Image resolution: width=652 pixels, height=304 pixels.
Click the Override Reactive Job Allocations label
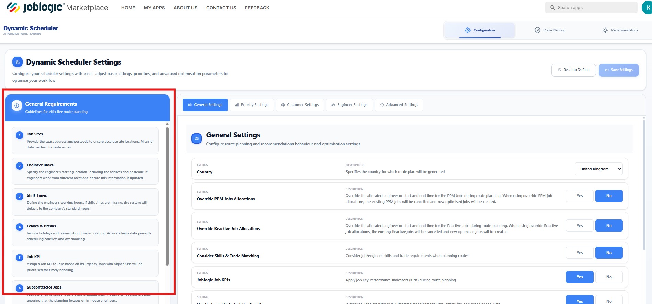[228, 229]
